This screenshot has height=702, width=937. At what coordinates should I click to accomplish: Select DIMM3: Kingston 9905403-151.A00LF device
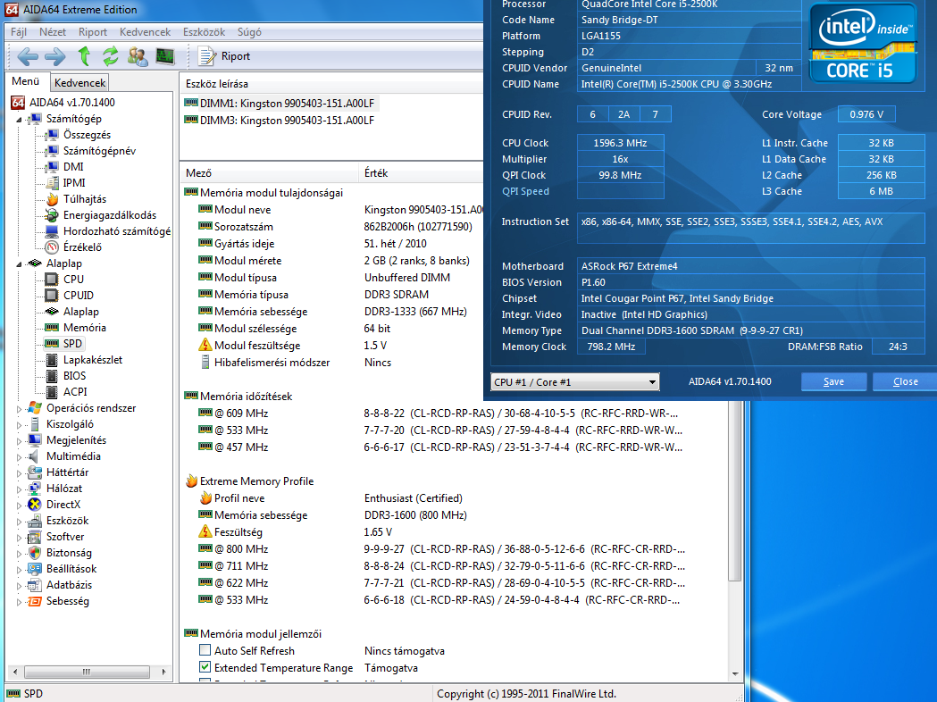pos(280,120)
